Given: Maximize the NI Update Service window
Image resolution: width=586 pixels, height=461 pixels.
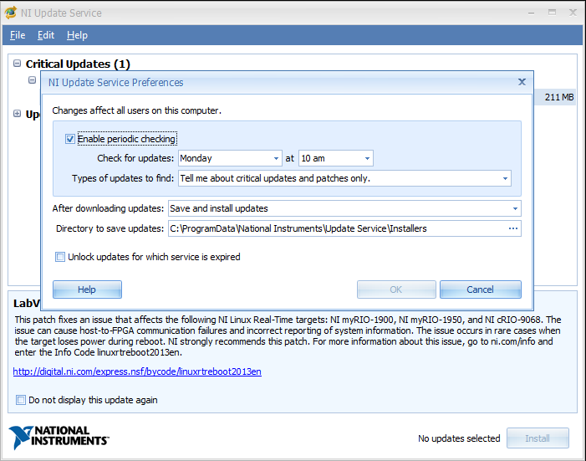Looking at the screenshot, I should (x=552, y=13).
